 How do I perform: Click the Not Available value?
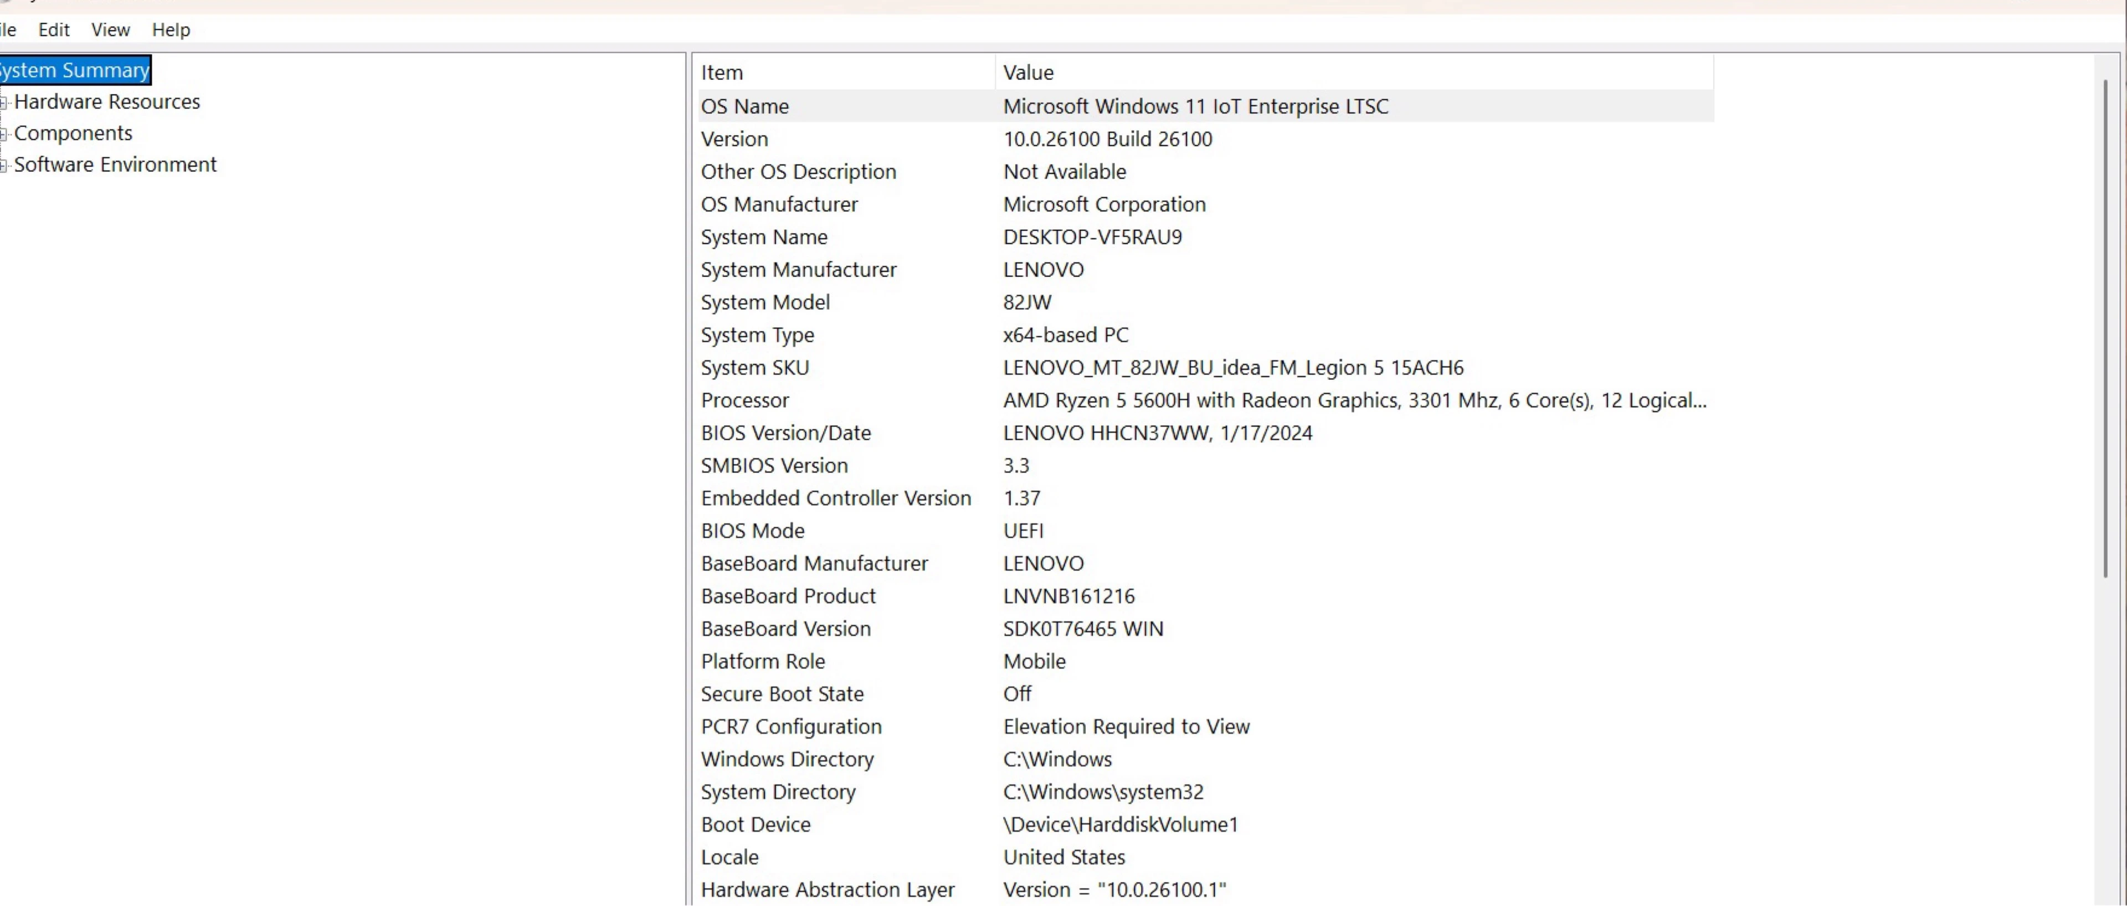tap(1065, 172)
